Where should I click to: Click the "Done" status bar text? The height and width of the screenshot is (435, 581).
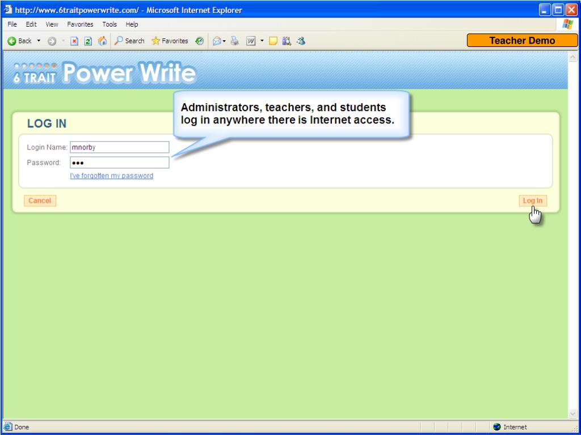(x=22, y=427)
